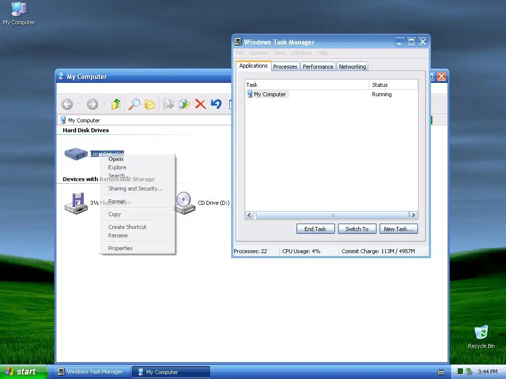The height and width of the screenshot is (379, 506).
Task: Click the Back arrow in My Computer toolbar
Action: (x=67, y=104)
